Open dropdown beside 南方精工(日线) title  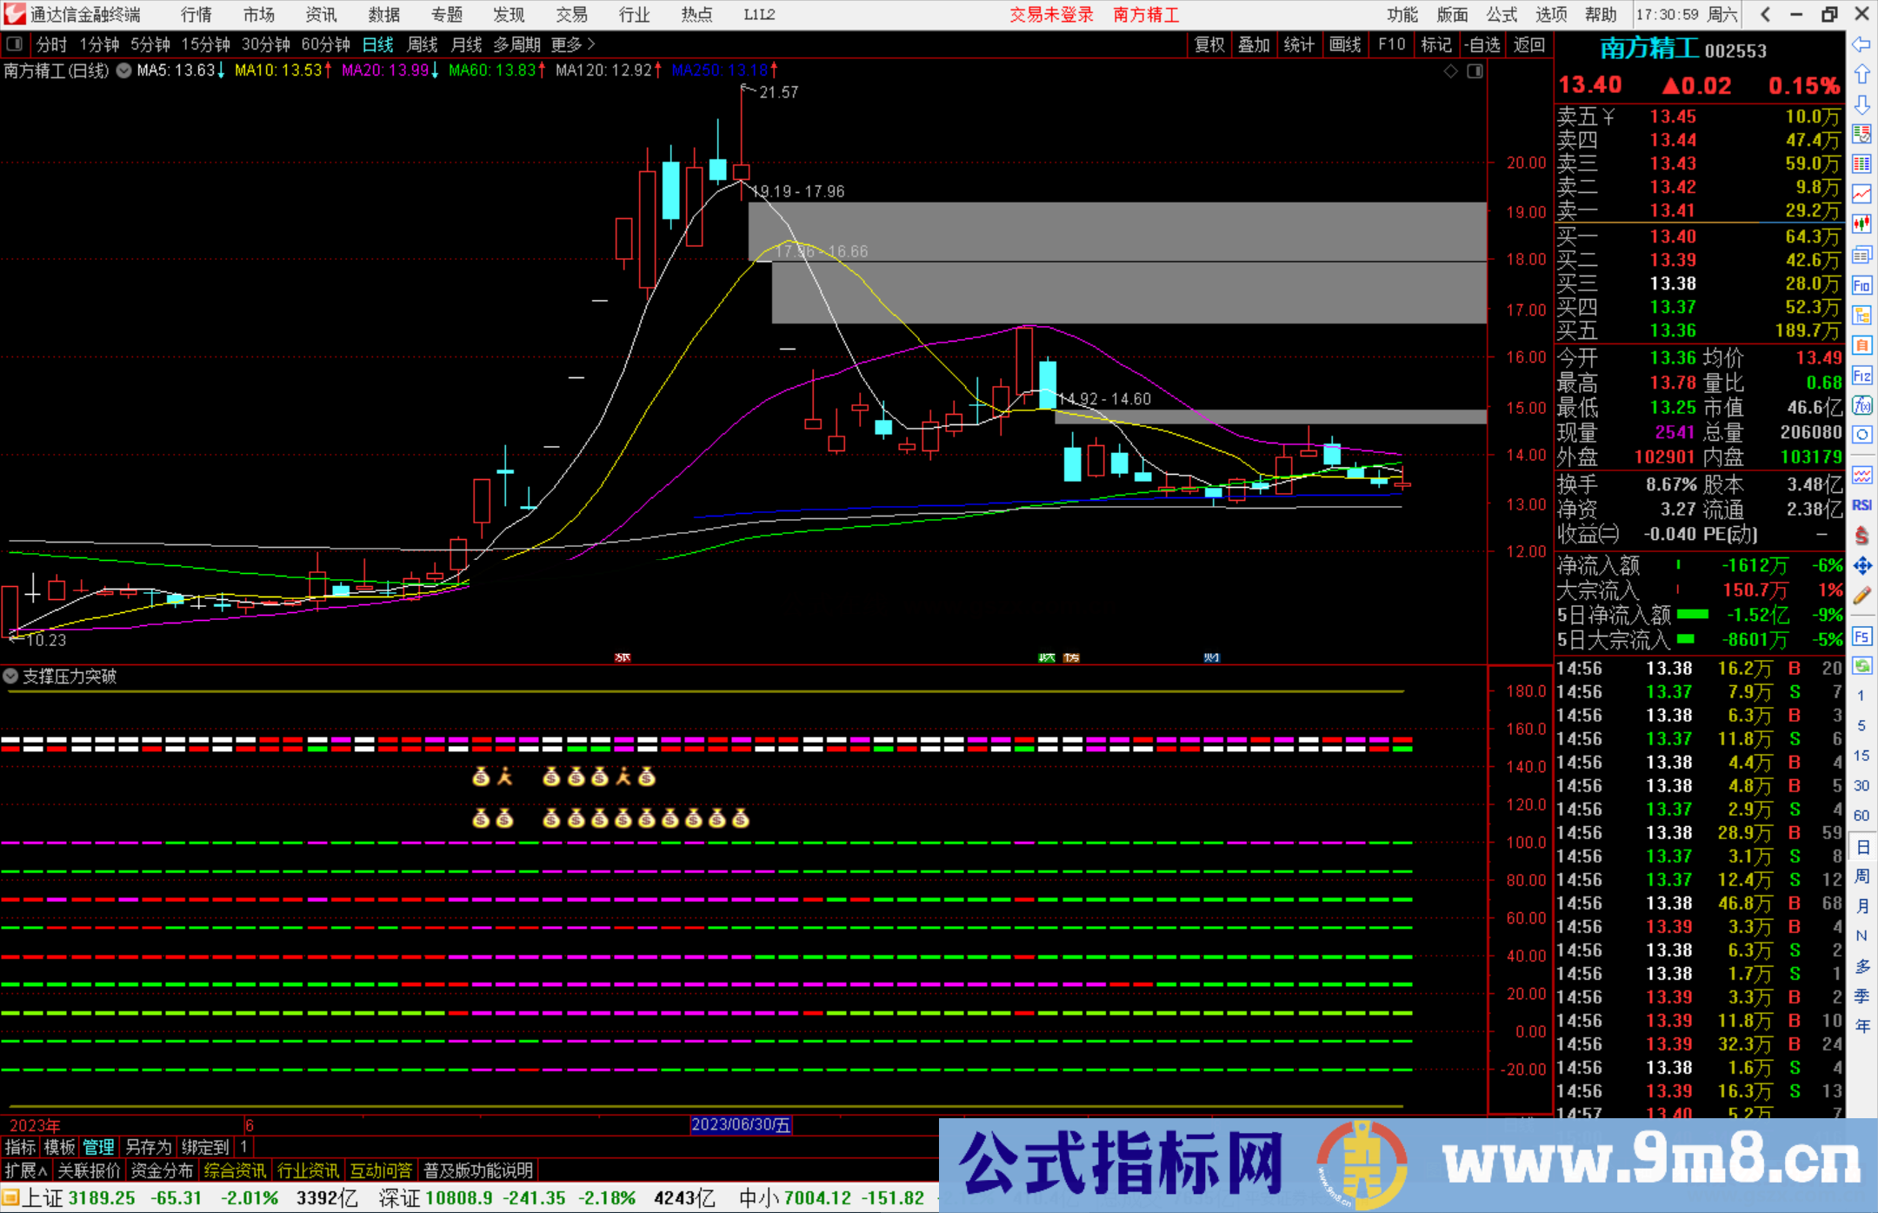[124, 70]
